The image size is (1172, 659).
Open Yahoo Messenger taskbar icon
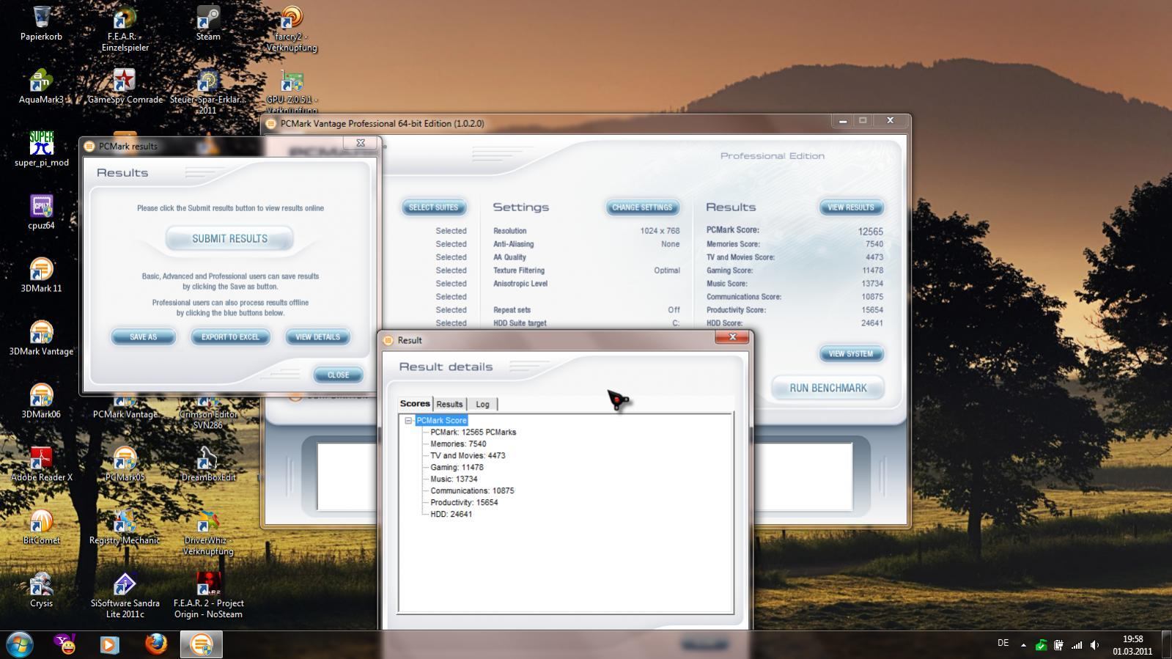tap(65, 644)
